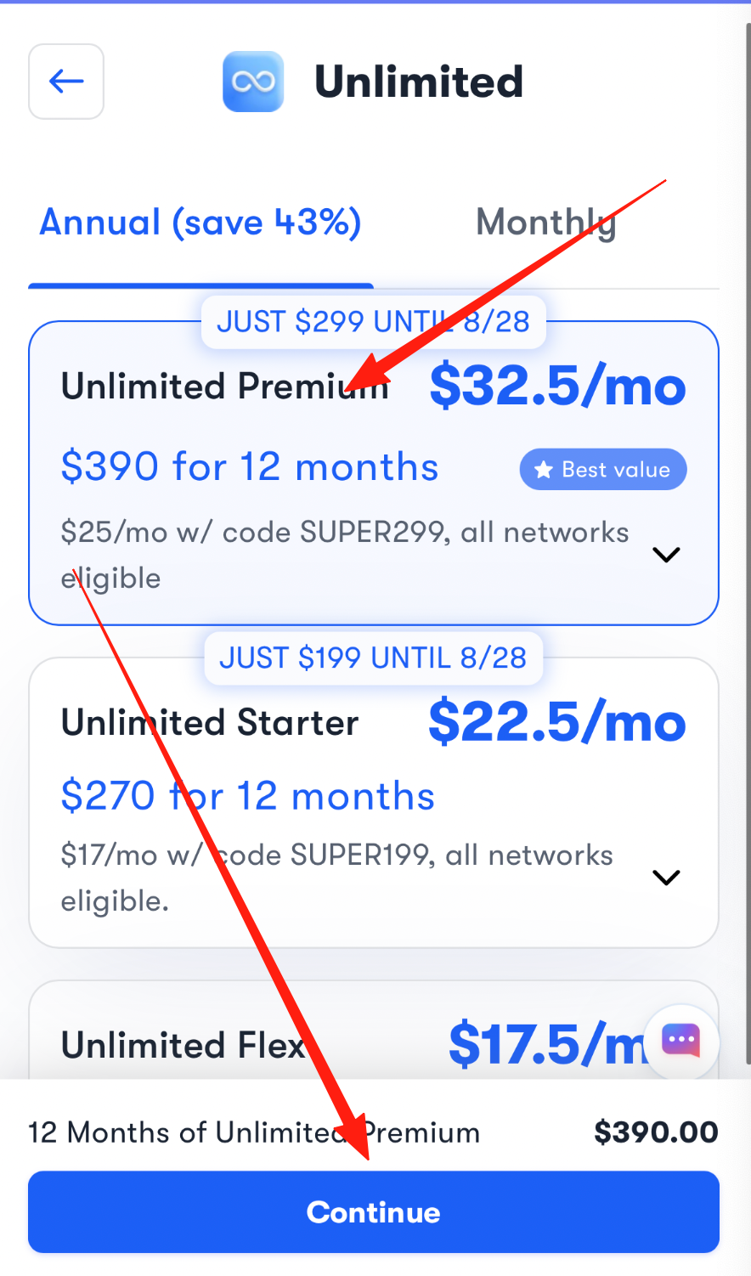The width and height of the screenshot is (751, 1276).
Task: Click the blue infinity Unlimited logo
Action: click(253, 82)
